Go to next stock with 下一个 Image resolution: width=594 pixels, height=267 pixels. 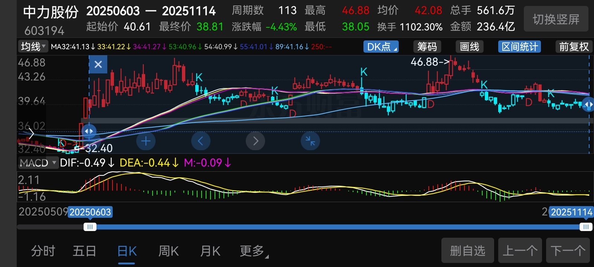[568, 251]
